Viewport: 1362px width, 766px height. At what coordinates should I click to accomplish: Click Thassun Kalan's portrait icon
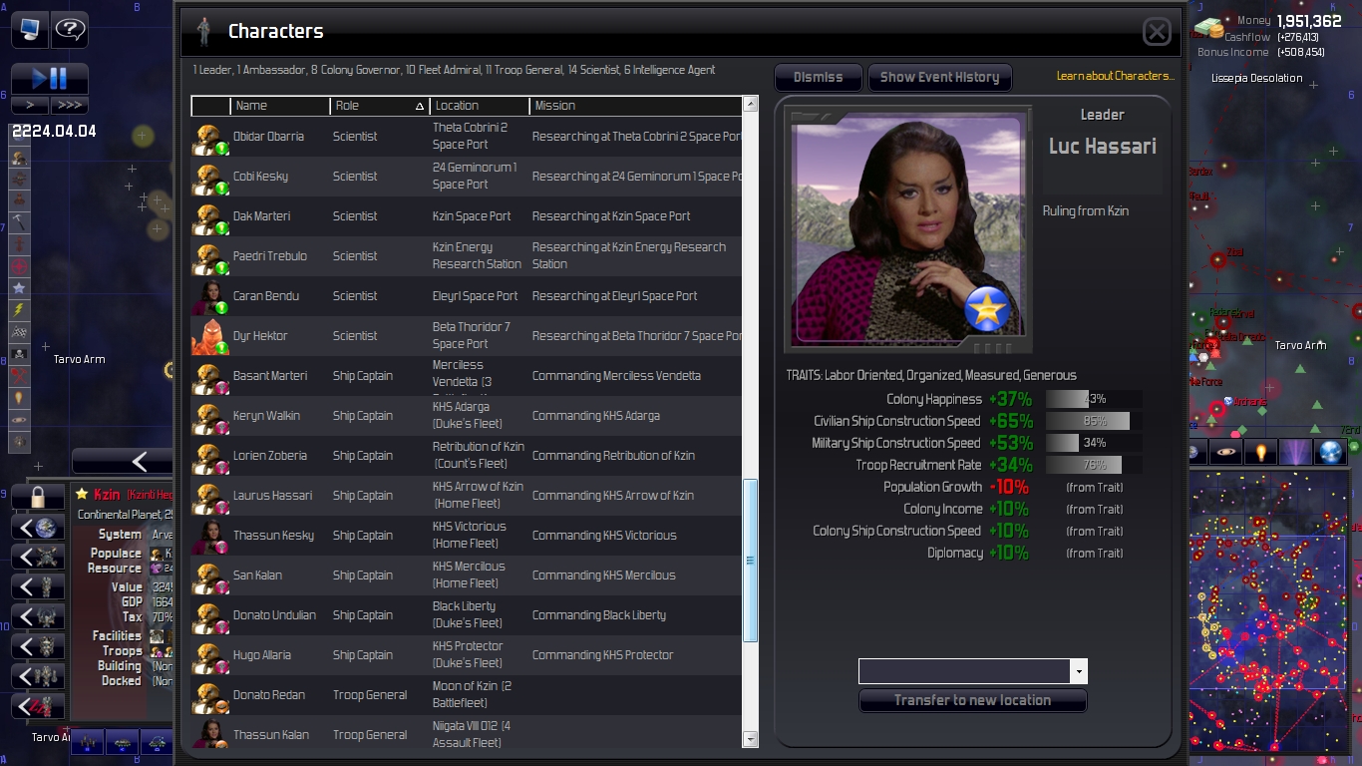click(x=210, y=733)
